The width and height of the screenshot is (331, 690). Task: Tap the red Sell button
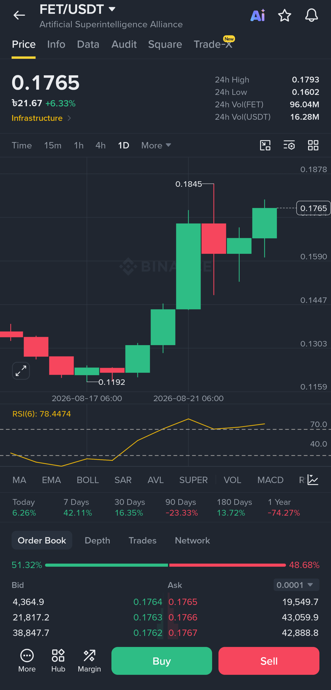(269, 661)
